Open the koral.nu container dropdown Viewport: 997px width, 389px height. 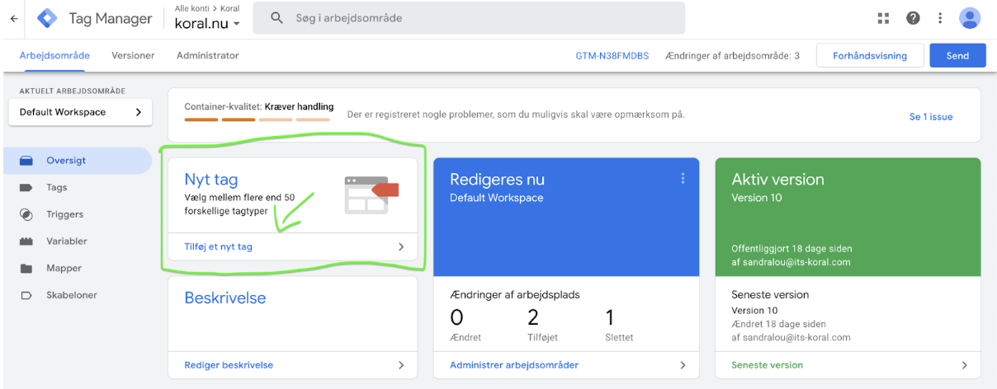pos(207,23)
